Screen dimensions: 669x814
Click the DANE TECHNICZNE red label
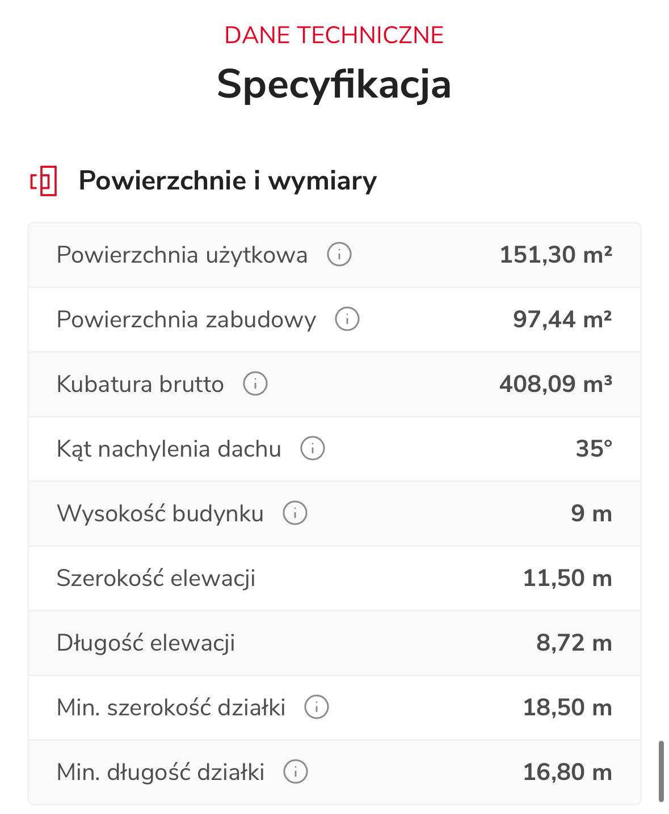tap(334, 35)
